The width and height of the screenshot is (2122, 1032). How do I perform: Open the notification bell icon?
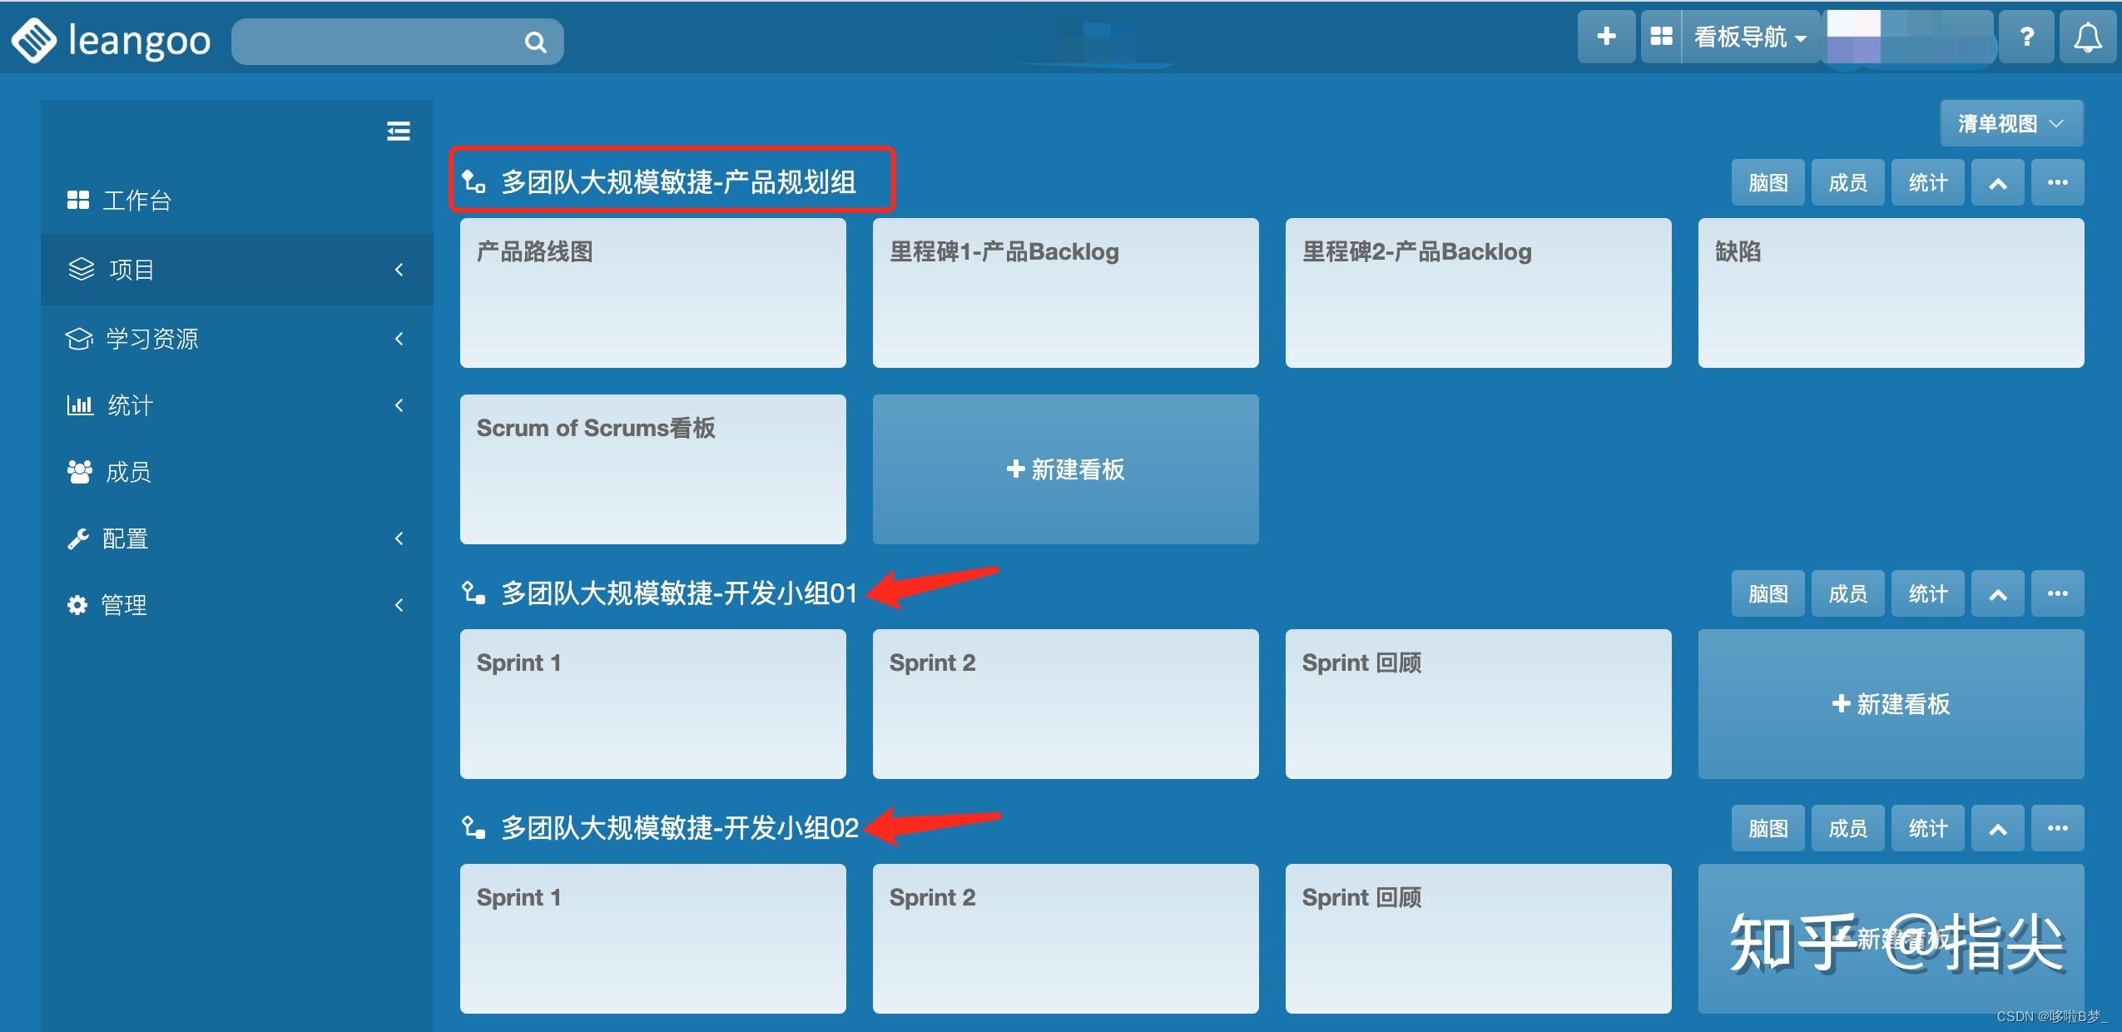coord(2089,37)
